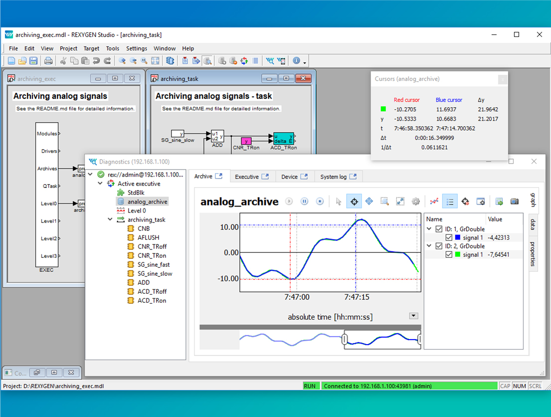The height and width of the screenshot is (417, 551).
Task: Select Level 0 in the diagnostics tree
Action: 137,210
